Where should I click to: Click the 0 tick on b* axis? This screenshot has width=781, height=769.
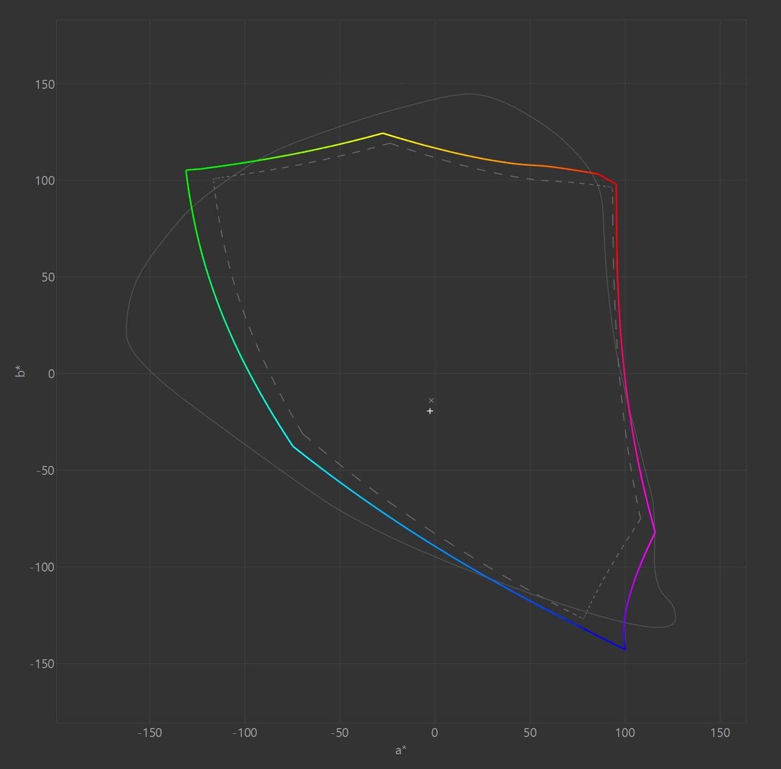[51, 374]
